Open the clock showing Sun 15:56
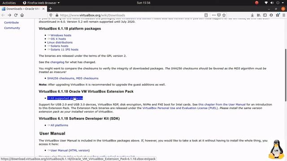The height and width of the screenshot is (161, 287). 143,3
